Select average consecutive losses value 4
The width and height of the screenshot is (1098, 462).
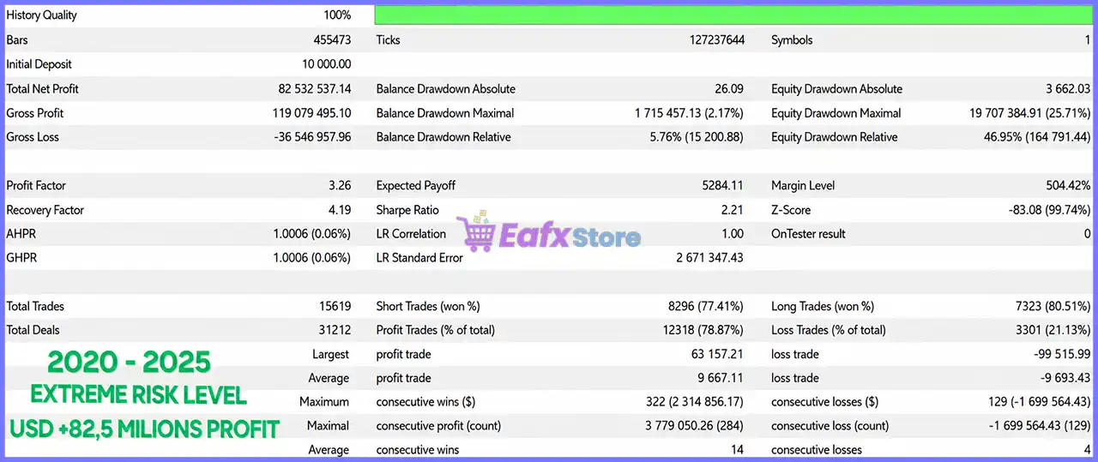[x=1087, y=450]
